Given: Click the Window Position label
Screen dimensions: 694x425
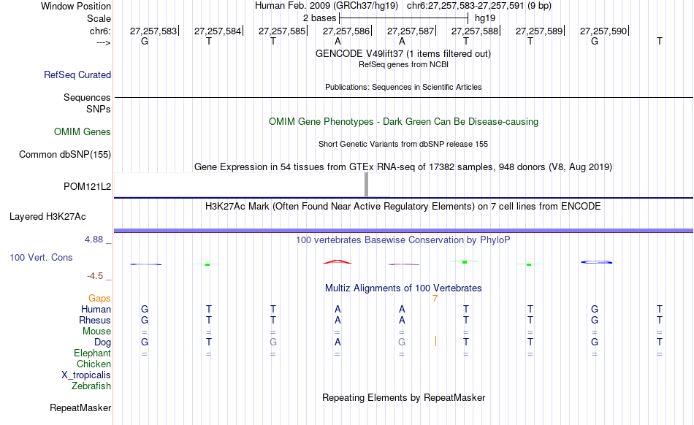Looking at the screenshot, I should 76,6.
